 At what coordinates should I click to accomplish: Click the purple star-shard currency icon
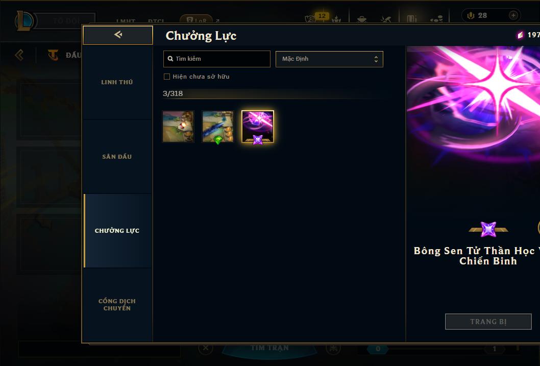pos(520,35)
